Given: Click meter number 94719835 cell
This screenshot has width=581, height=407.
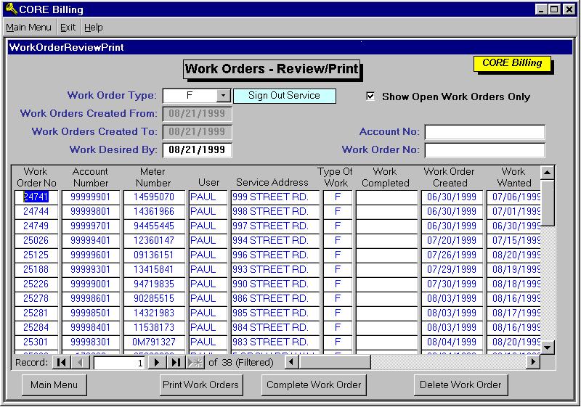Looking at the screenshot, I should [154, 284].
